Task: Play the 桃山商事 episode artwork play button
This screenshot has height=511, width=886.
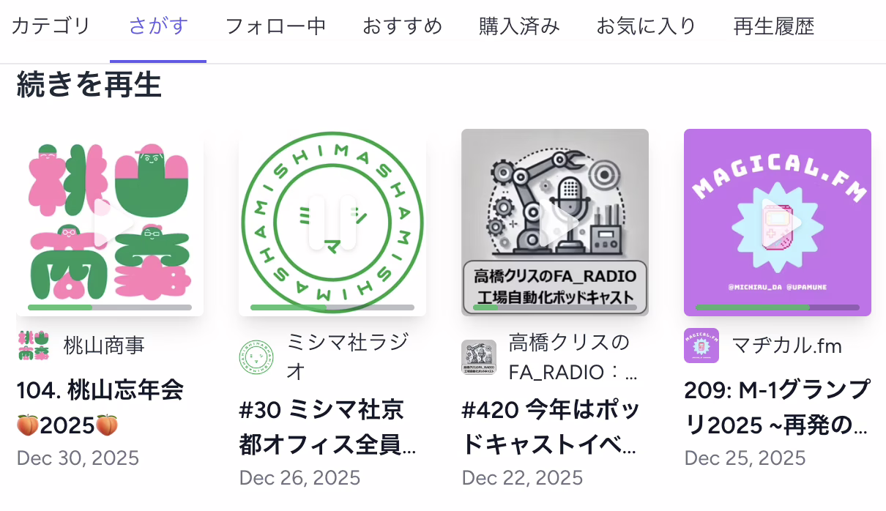Action: pos(110,223)
